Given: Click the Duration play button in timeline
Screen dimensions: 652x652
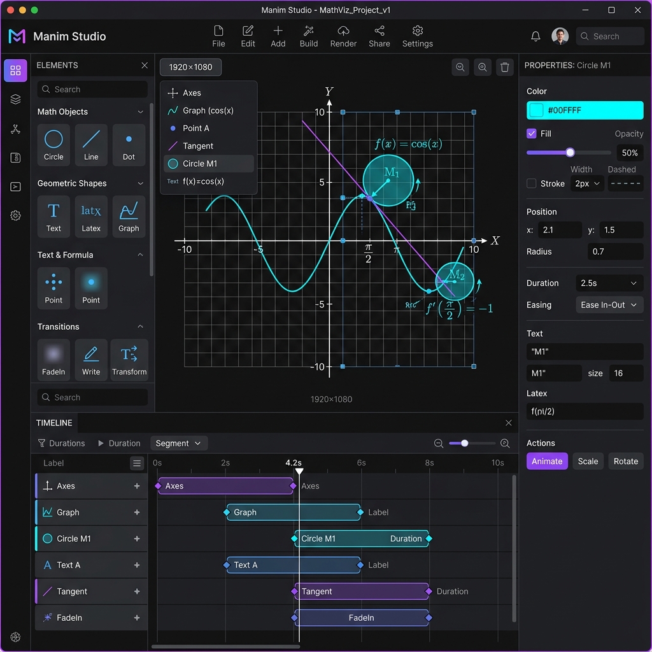Looking at the screenshot, I should (119, 443).
